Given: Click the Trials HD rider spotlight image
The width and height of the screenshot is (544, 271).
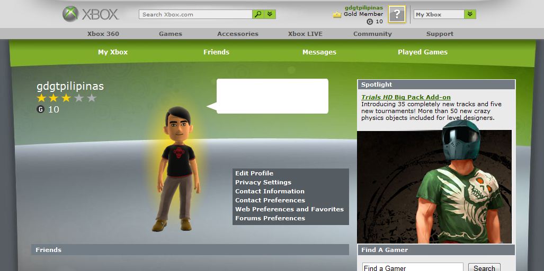Looking at the screenshot, I should coord(434,186).
